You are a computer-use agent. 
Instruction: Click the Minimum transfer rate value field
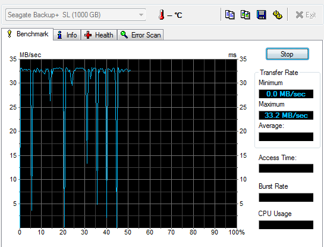tap(286, 94)
